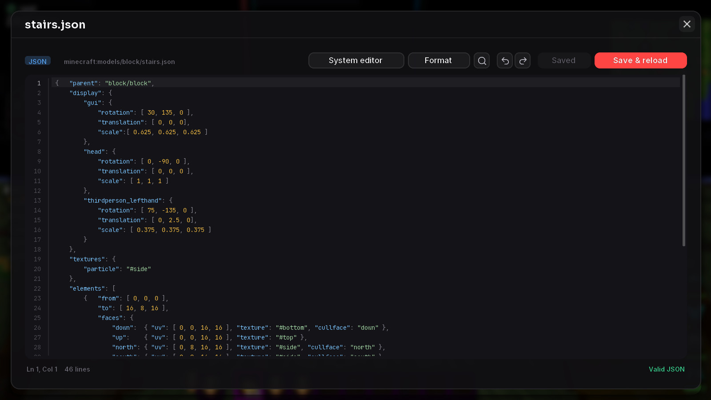Click the "display" key on line 2
The height and width of the screenshot is (400, 711).
coord(85,93)
